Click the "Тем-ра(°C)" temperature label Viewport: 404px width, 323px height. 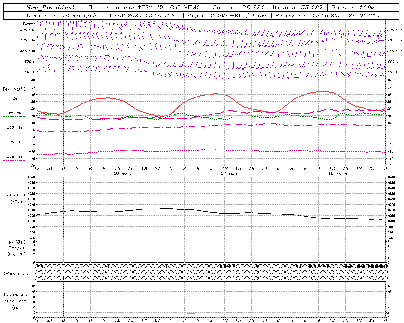pyautogui.click(x=15, y=89)
